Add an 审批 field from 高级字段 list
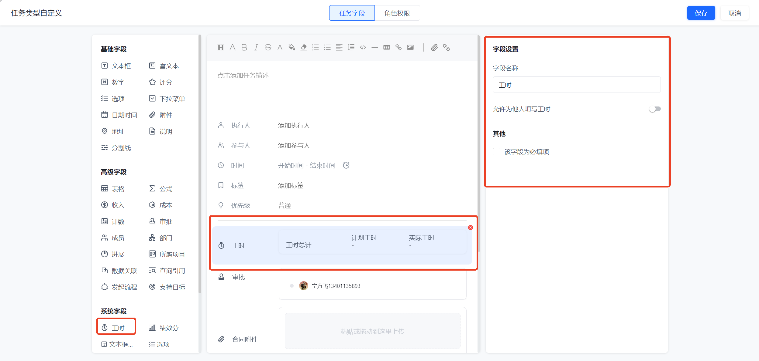This screenshot has width=759, height=361. pyautogui.click(x=161, y=221)
